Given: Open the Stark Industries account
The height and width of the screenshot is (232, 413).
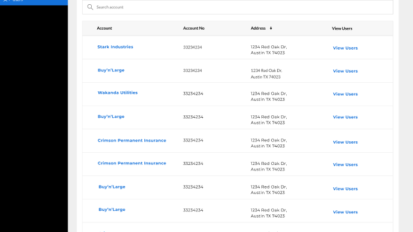Looking at the screenshot, I should [115, 47].
